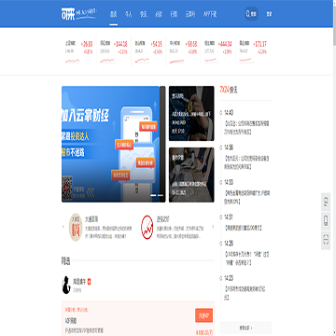Open the lower article card beside banner

pos(191,175)
